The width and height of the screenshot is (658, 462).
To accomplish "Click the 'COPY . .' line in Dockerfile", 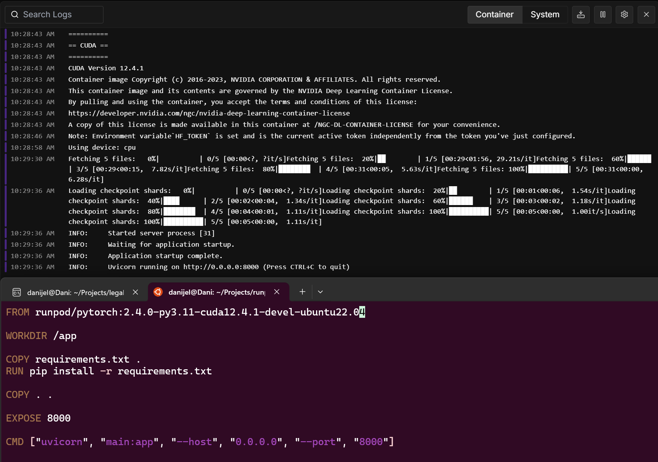I will pos(29,395).
